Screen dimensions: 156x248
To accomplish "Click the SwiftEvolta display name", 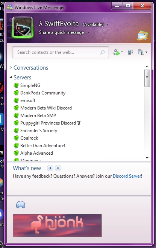I will 59,24.
